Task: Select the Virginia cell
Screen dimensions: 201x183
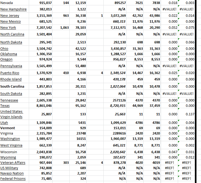Action: tap(14, 133)
